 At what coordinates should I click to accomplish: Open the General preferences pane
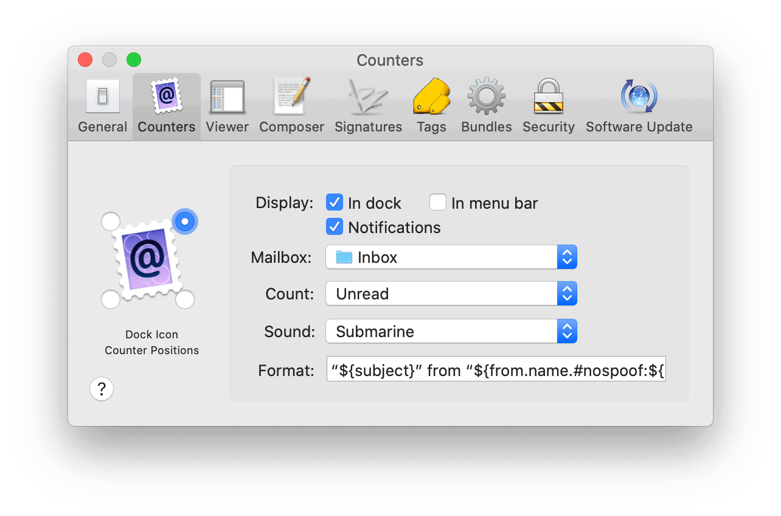102,107
